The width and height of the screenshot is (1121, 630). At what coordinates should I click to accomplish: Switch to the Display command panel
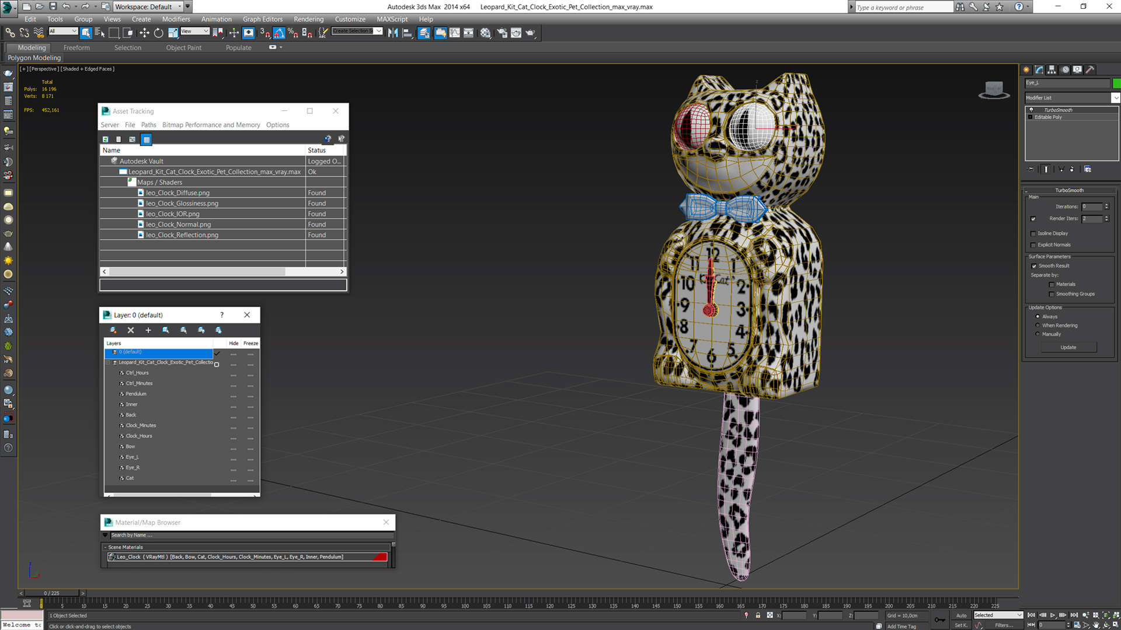(1077, 69)
